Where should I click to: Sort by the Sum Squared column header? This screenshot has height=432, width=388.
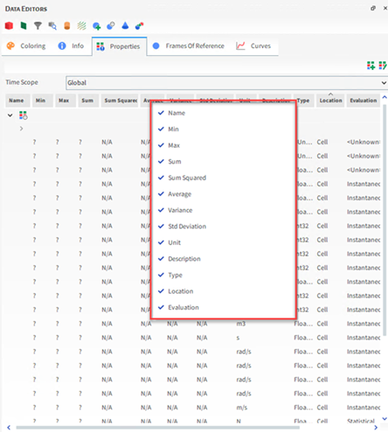(120, 101)
